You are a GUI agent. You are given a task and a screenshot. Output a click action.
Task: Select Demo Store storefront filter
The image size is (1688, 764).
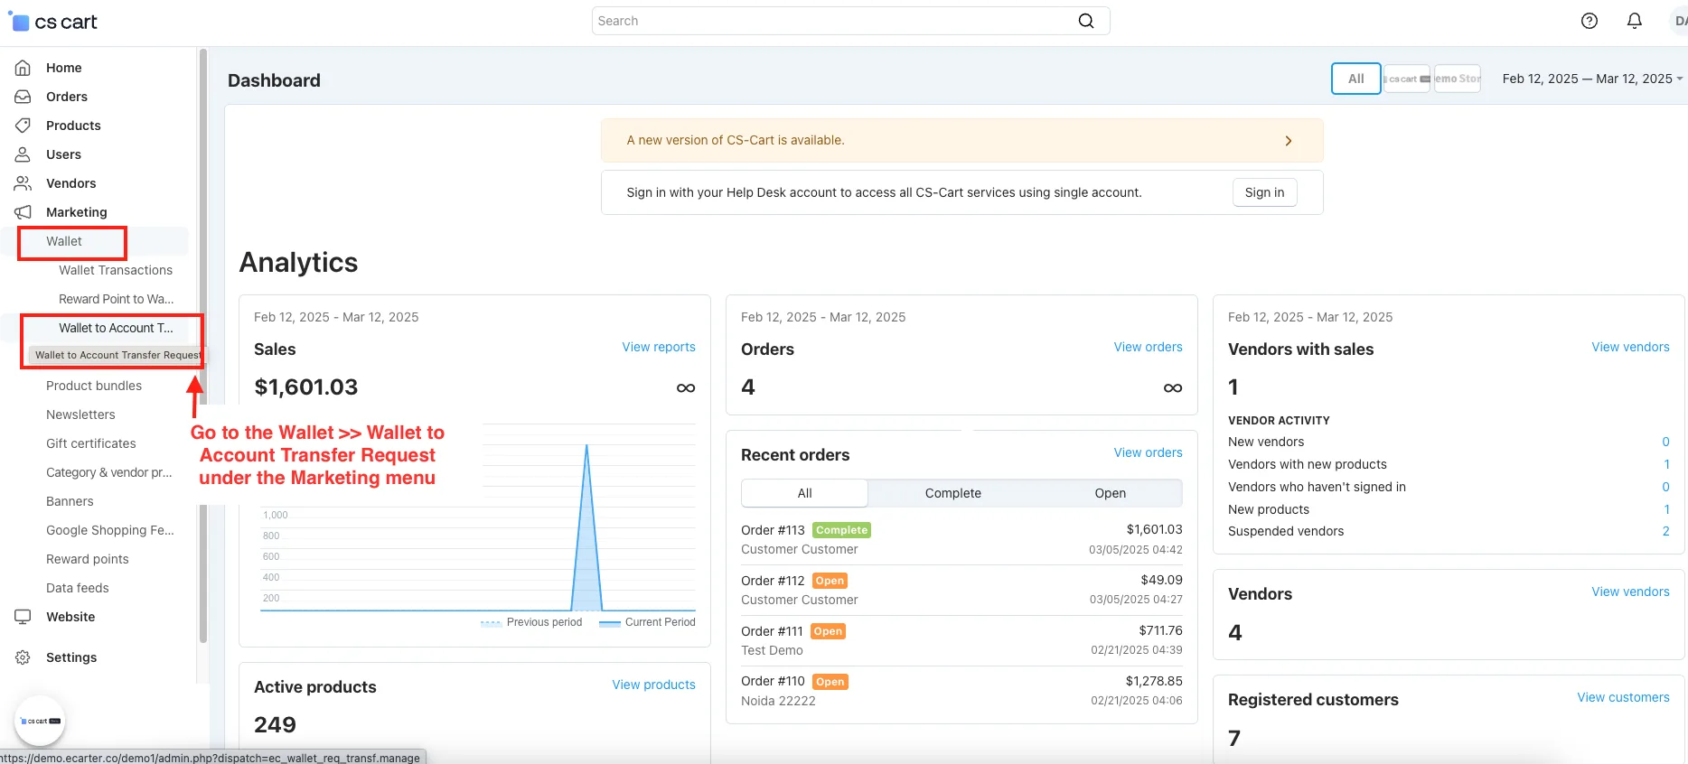coord(1458,79)
